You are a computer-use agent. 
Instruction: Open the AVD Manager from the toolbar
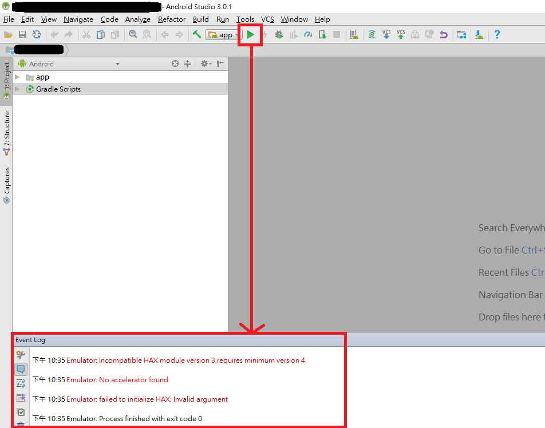[353, 34]
